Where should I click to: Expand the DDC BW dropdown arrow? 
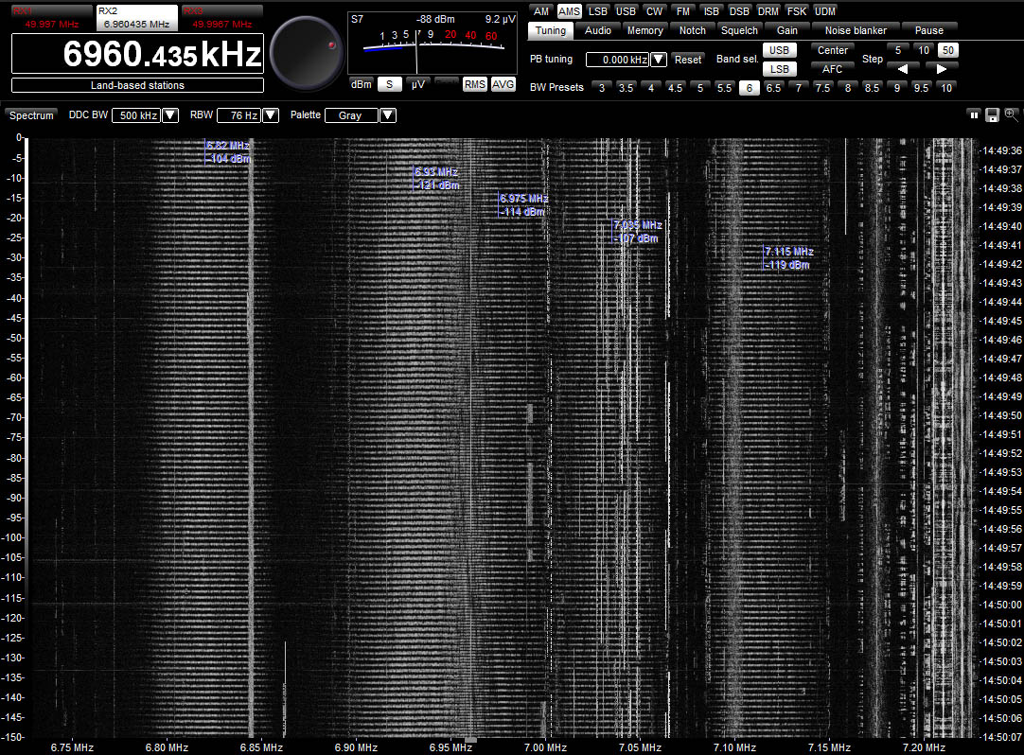tap(170, 115)
